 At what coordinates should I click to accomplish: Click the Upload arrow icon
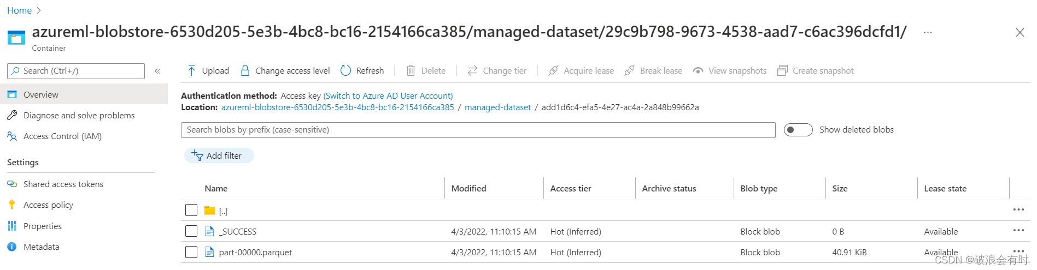191,70
